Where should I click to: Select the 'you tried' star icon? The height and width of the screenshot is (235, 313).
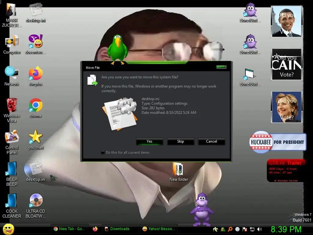(35, 140)
